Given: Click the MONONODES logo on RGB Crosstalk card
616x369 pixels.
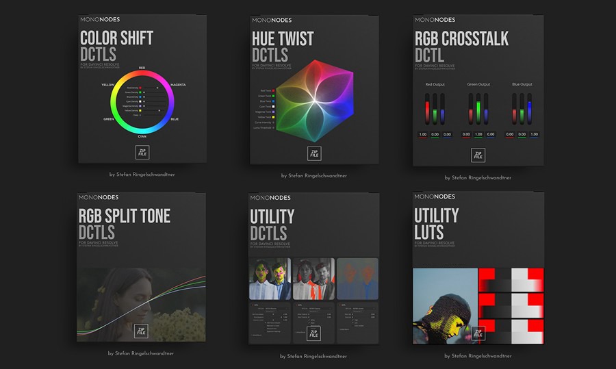Looking at the screenshot, I should tap(435, 20).
